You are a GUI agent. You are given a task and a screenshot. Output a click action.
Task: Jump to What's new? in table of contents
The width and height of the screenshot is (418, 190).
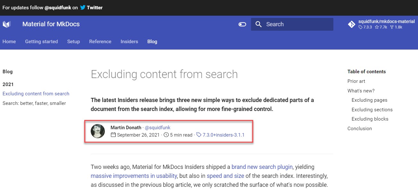click(x=361, y=91)
